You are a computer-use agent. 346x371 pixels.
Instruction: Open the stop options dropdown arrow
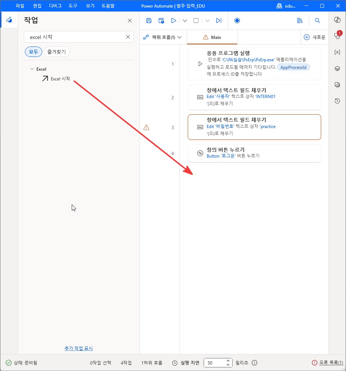[207, 21]
